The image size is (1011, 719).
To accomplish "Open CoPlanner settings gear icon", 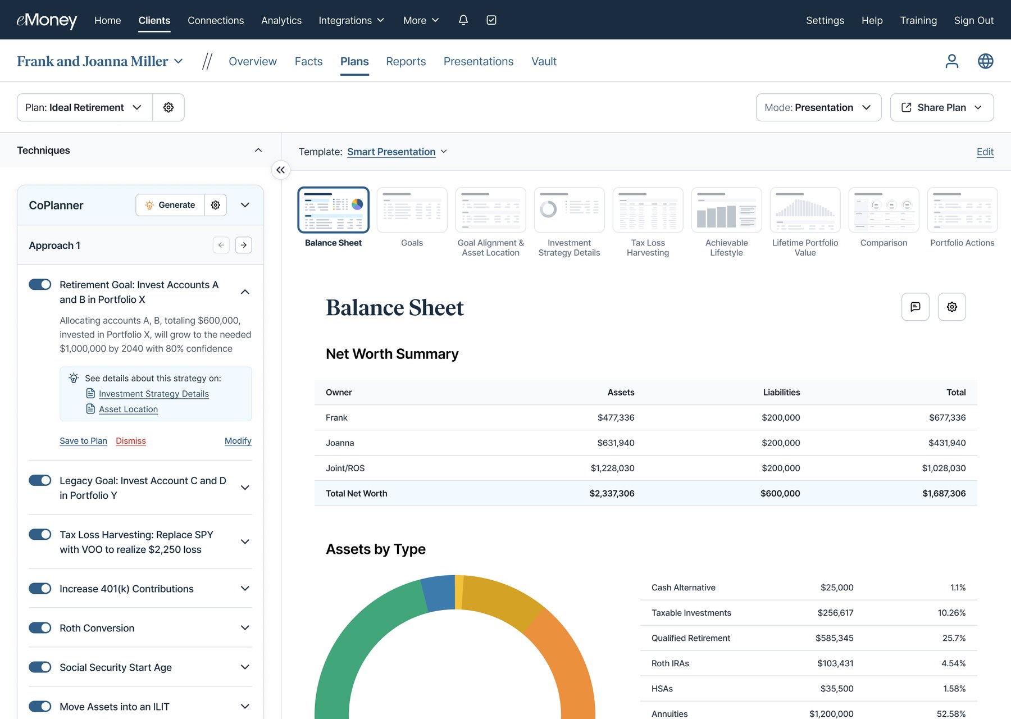I will coord(216,205).
